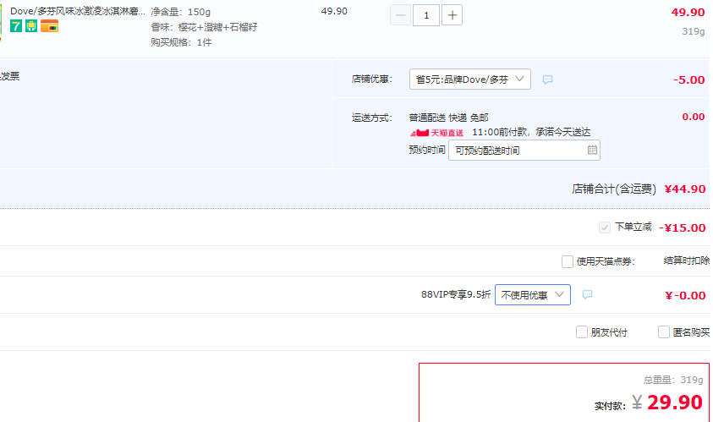Check the 朋友代付 checkbox
The image size is (713, 422).
click(x=582, y=332)
